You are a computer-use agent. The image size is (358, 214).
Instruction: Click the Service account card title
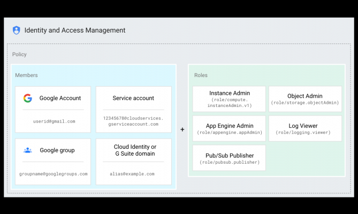(x=133, y=98)
